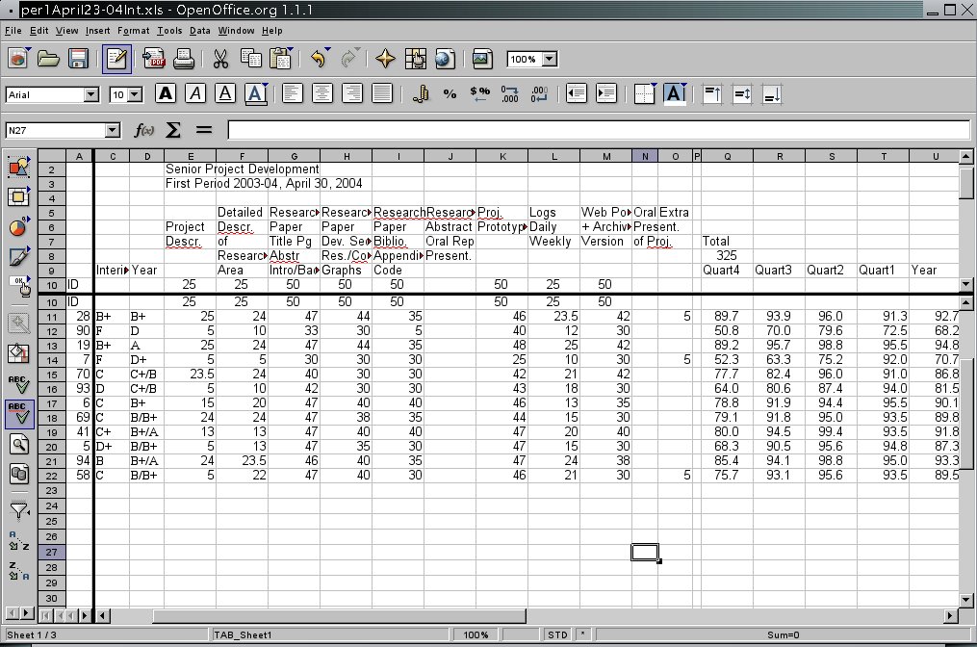Align cell content left
Image resolution: width=977 pixels, height=647 pixels.
pyautogui.click(x=293, y=94)
